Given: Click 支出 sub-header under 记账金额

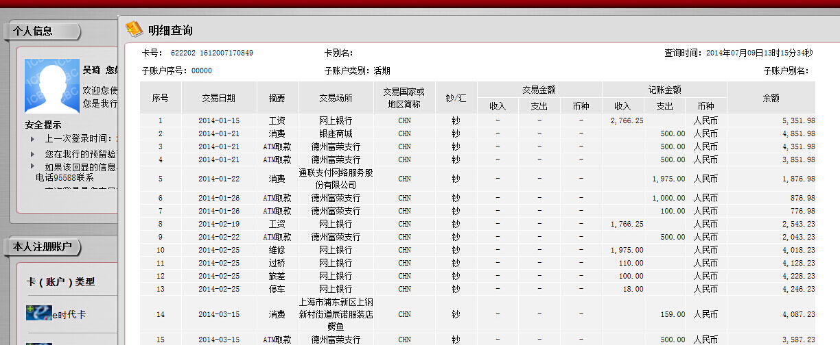Looking at the screenshot, I should [x=664, y=106].
